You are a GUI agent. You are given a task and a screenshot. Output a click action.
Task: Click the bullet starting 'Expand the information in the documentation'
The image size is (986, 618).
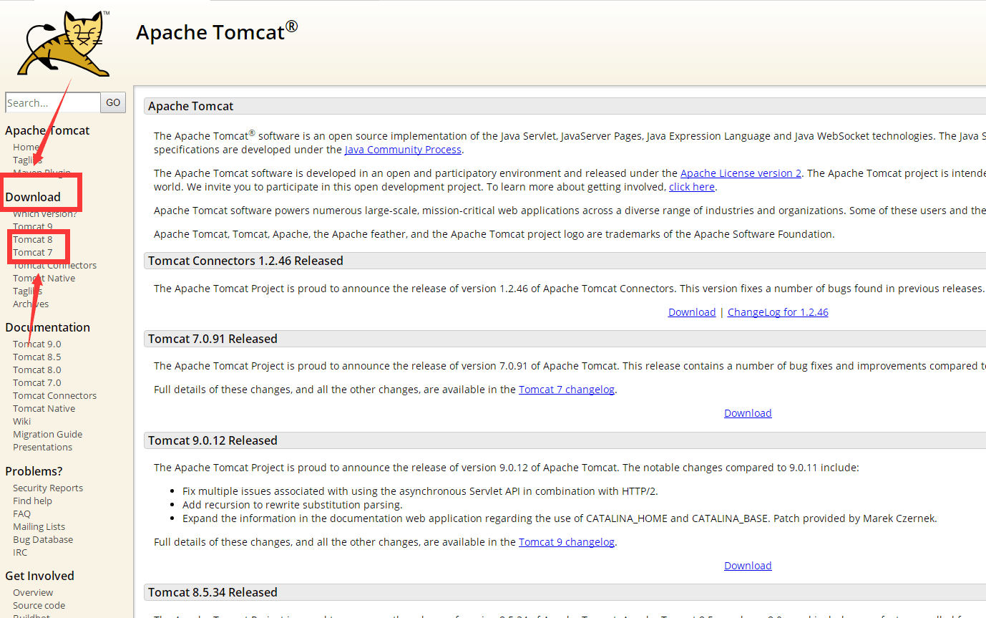[x=560, y=518]
